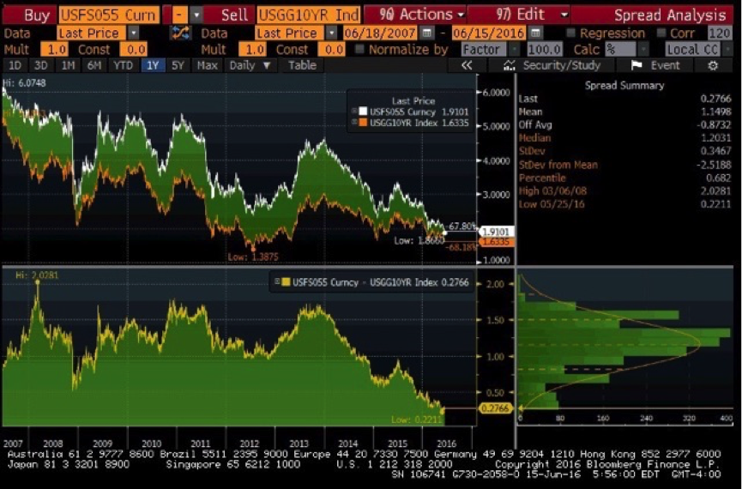Click the white USFS055 Curncy color swatch
The width and height of the screenshot is (742, 489).
pyautogui.click(x=363, y=112)
